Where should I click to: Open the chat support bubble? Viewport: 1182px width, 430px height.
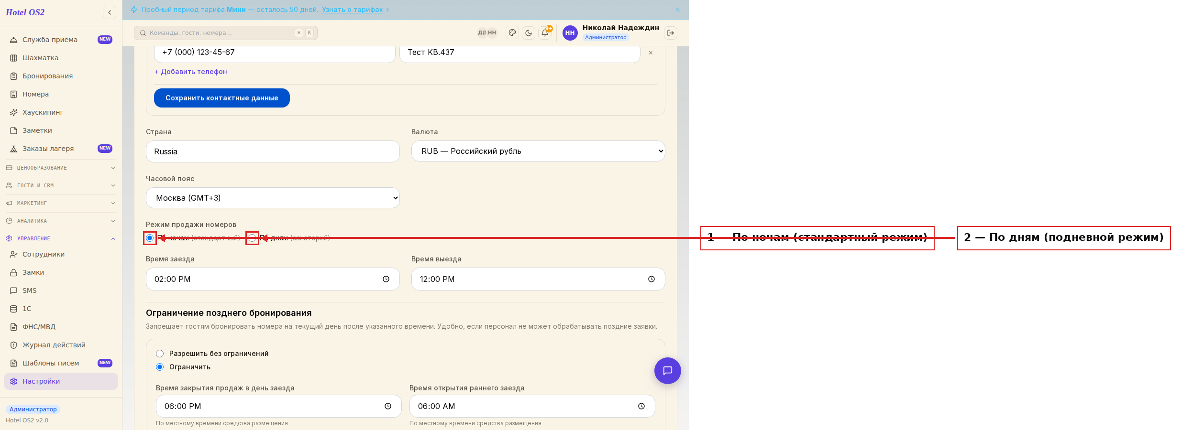coord(668,371)
